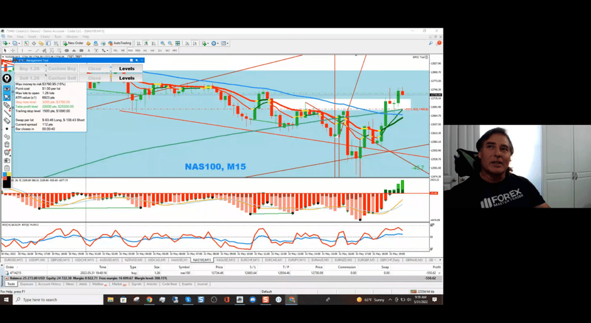Toggle the eye visibility icon in sidebar
This screenshot has height=323, width=591.
[7, 88]
